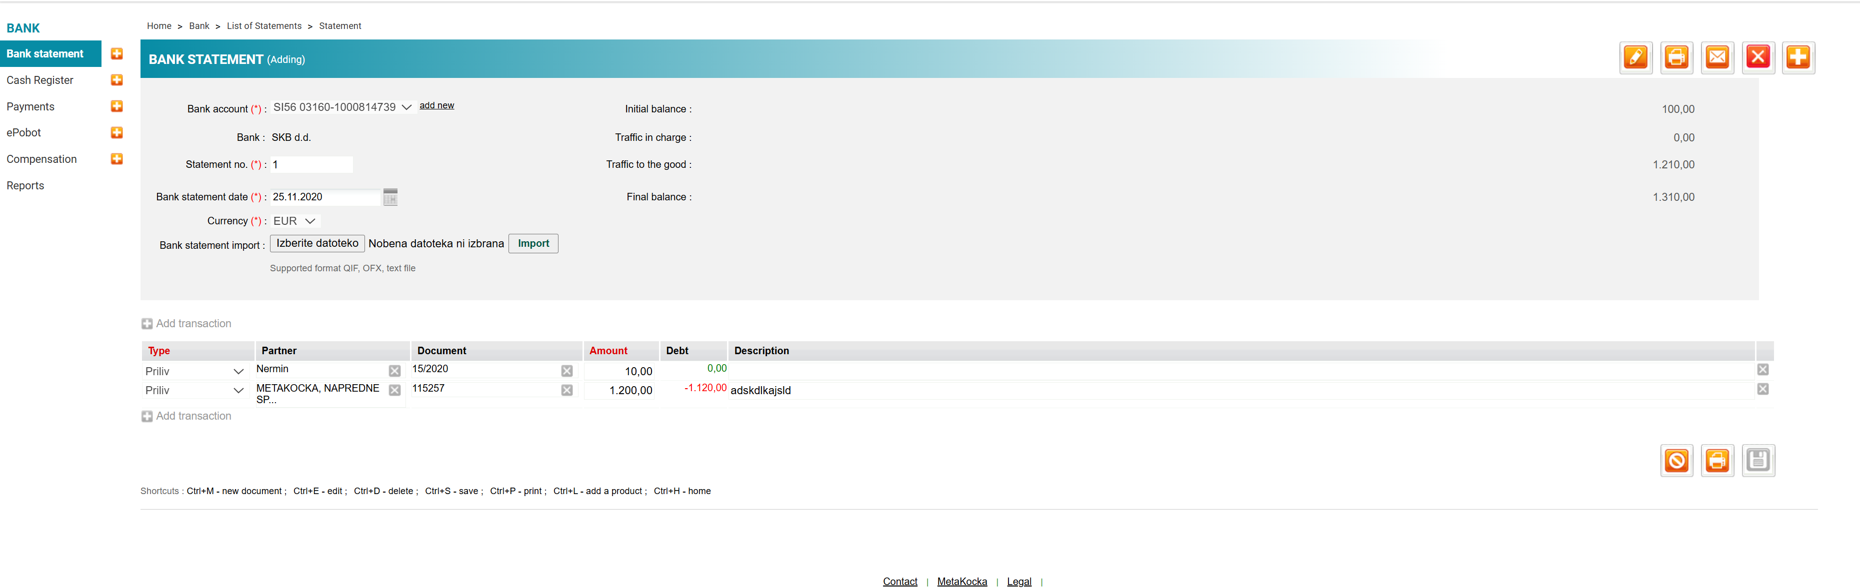Click the orange pencil edit icon
The height and width of the screenshot is (588, 1860).
1635,58
